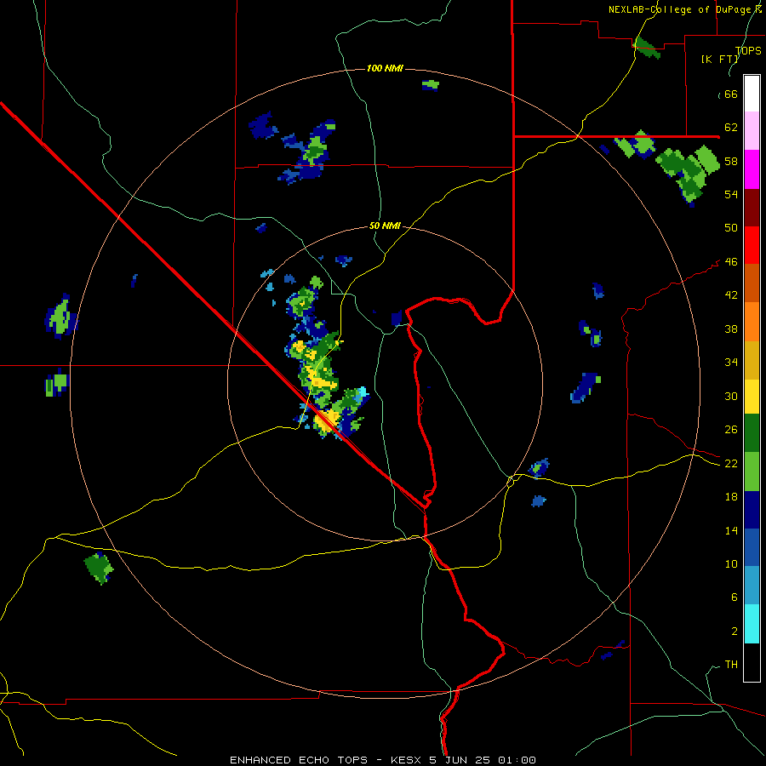The image size is (766, 766).
Task: Click the 50 NMI range ring label
Action: pos(385,226)
